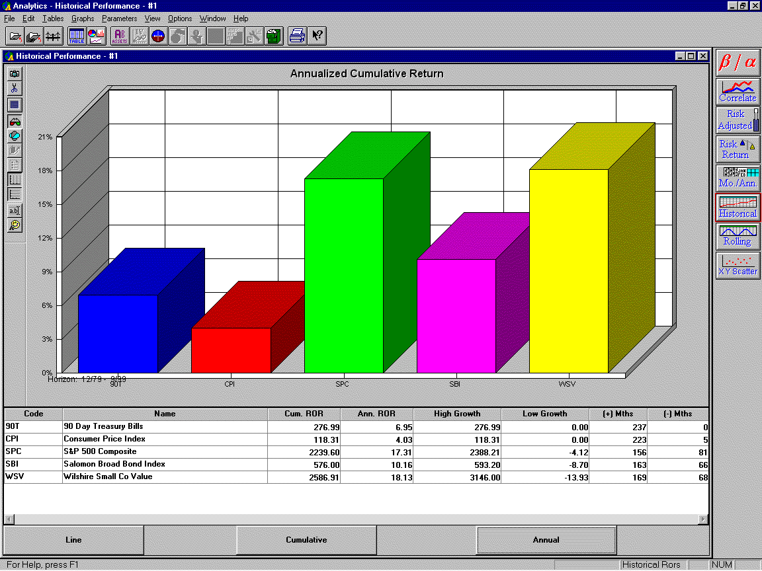The height and width of the screenshot is (571, 762).
Task: Open the Risk Adjusted analysis
Action: click(738, 120)
